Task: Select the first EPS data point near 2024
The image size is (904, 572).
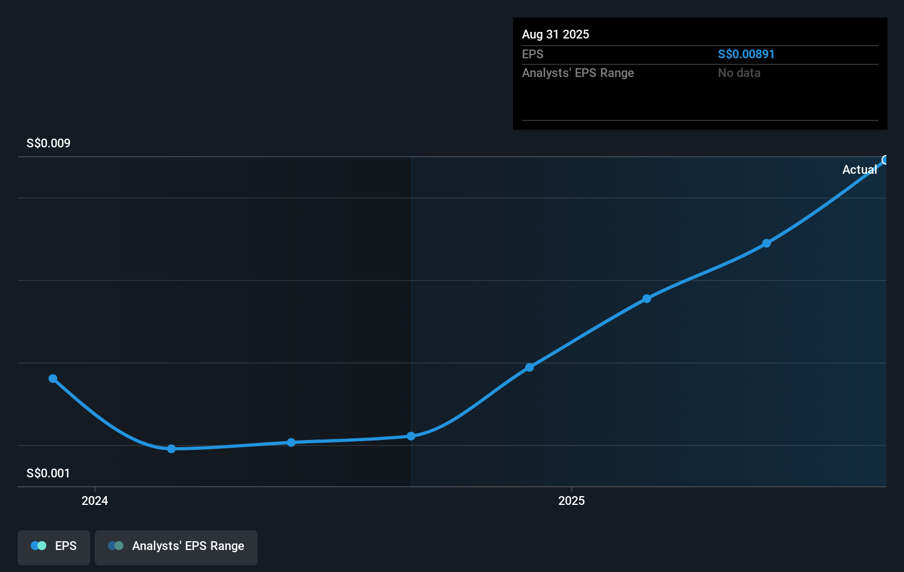Action: pyautogui.click(x=52, y=378)
